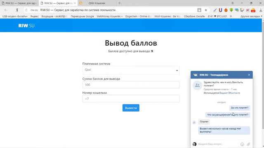This screenshot has height=148, width=264.
Task: Open BTC/USD bookmark
Action: click(217, 16)
